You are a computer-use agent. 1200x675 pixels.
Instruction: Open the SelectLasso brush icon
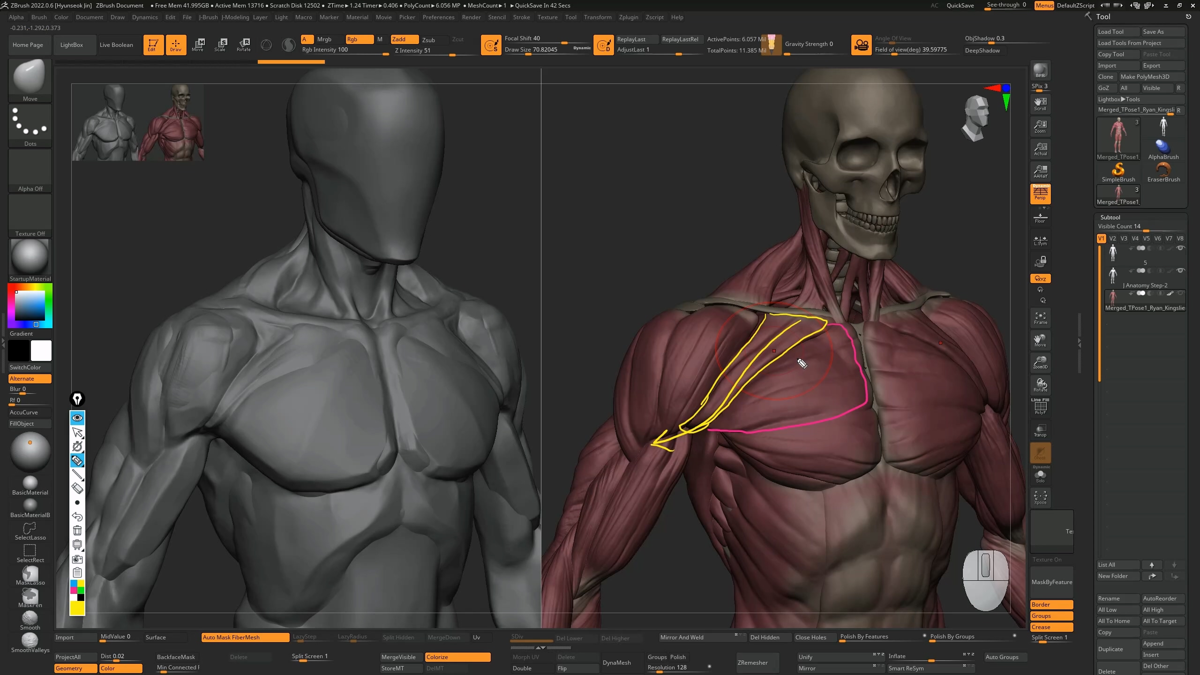(x=30, y=531)
